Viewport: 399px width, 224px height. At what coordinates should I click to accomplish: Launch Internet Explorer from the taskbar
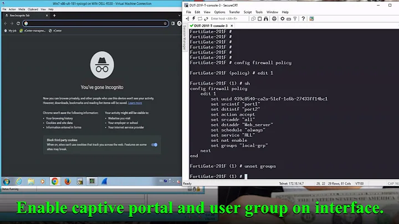tap(19, 181)
